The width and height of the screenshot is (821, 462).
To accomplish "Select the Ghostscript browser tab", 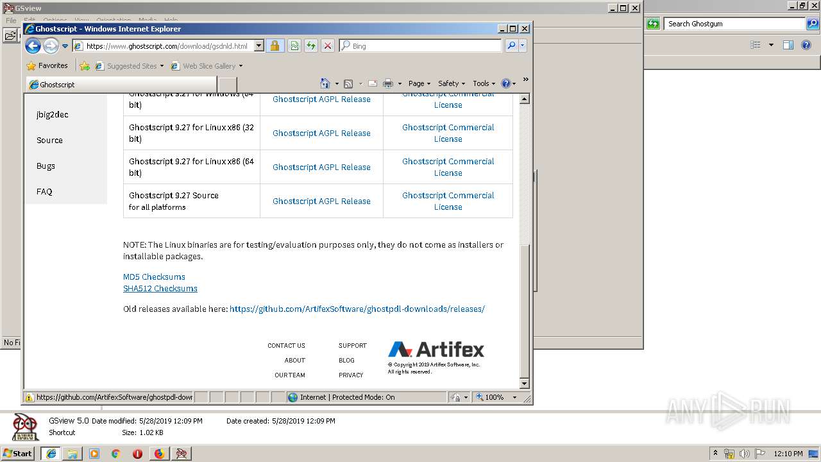I will (x=122, y=84).
